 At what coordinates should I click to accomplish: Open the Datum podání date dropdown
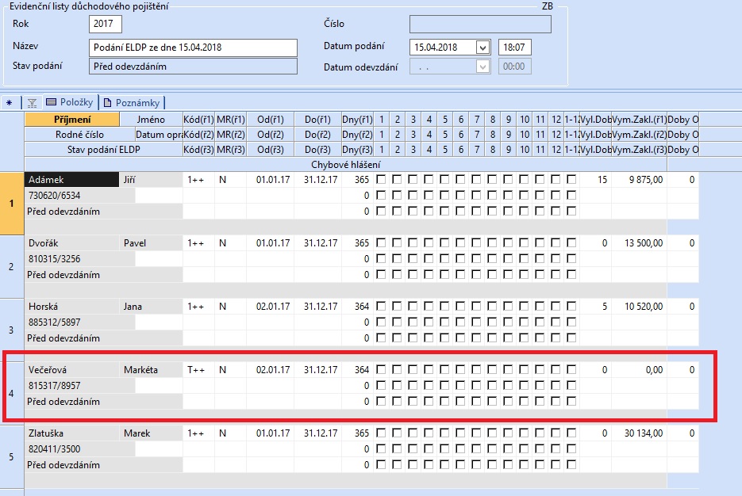tap(482, 48)
